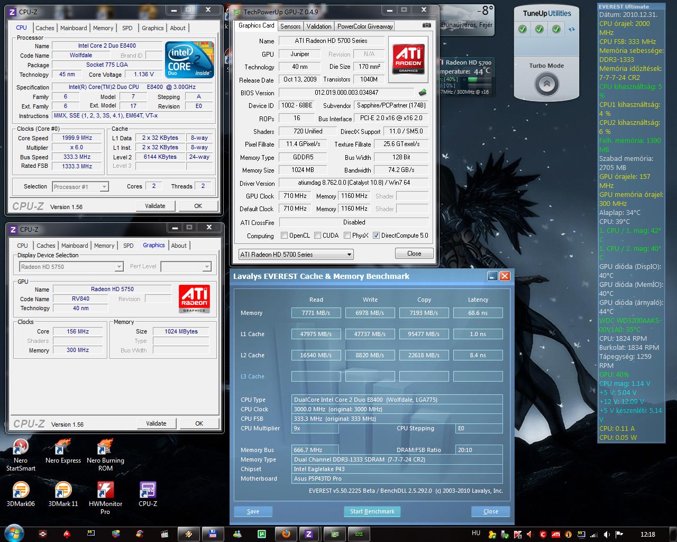Toggle the Turbo Mode button

click(547, 84)
